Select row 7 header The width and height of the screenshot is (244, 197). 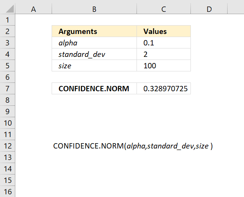coord(8,89)
